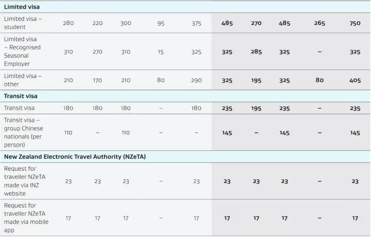
Task: Click the Limited visa section header
Action: pos(22,7)
